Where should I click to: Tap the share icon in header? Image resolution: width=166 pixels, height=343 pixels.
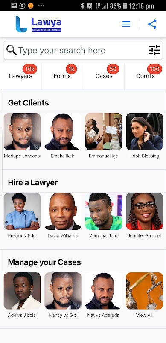pos(152,24)
